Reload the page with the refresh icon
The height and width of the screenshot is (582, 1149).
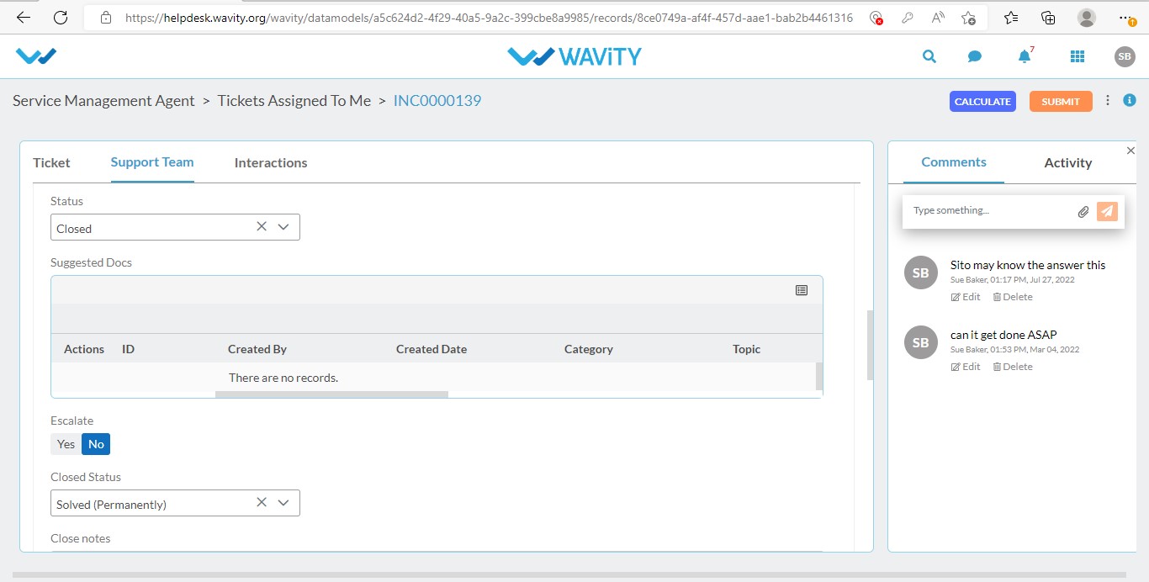pos(61,18)
